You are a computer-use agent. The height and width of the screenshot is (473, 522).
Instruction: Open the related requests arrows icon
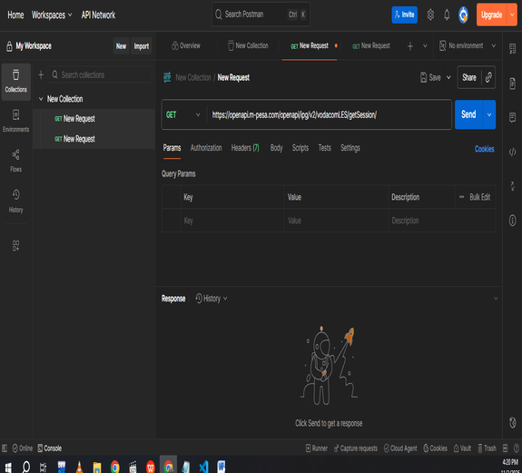[512, 186]
